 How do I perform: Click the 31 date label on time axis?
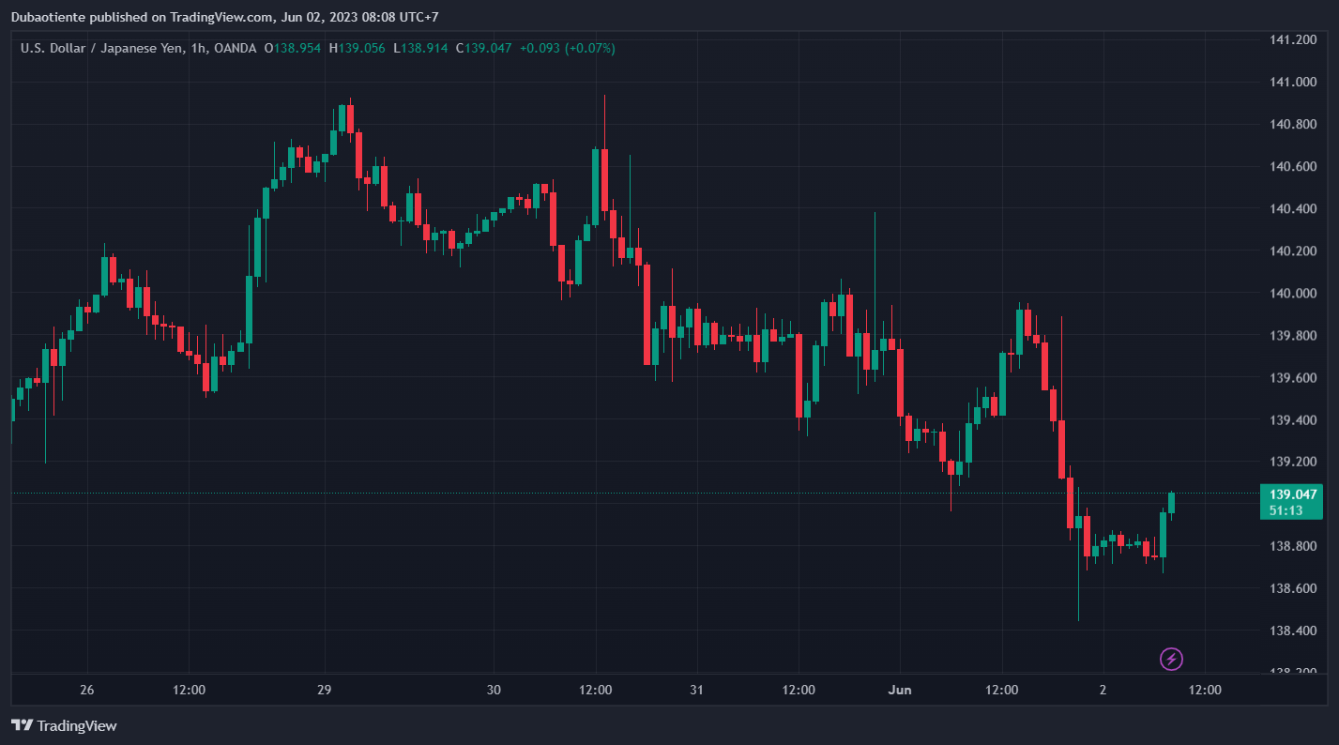pyautogui.click(x=695, y=690)
